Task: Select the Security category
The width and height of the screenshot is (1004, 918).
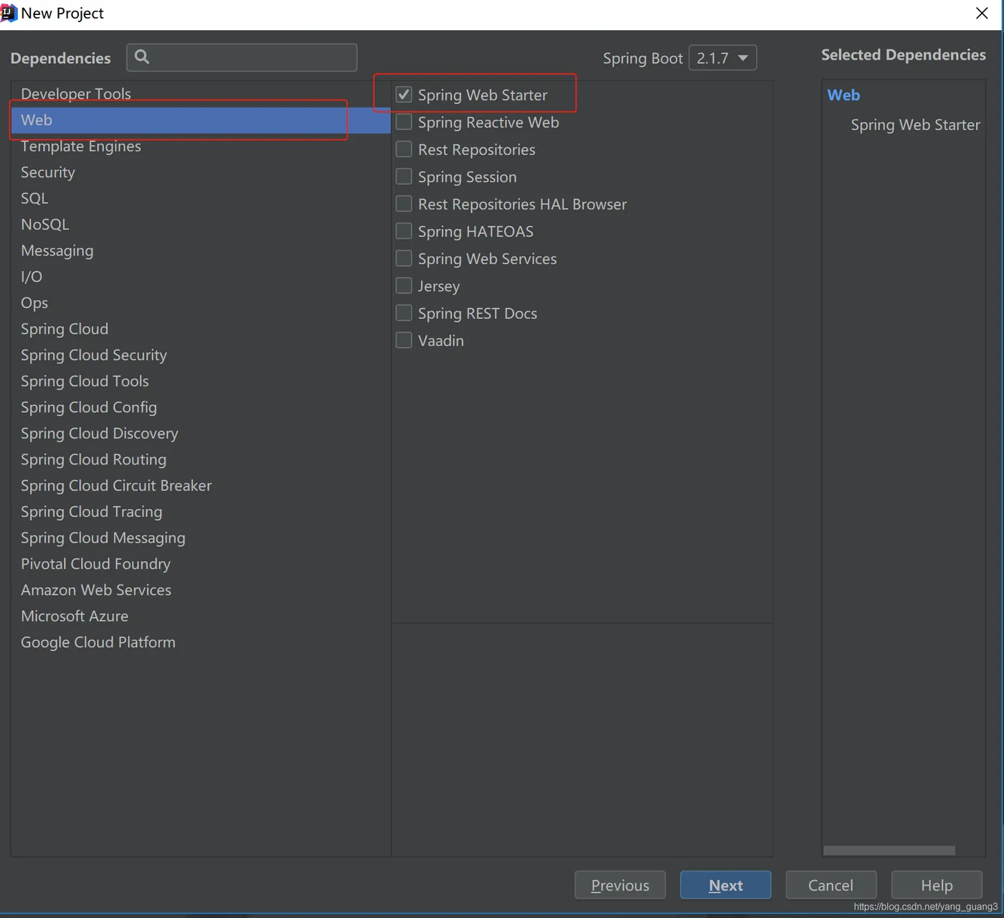Action: point(201,172)
